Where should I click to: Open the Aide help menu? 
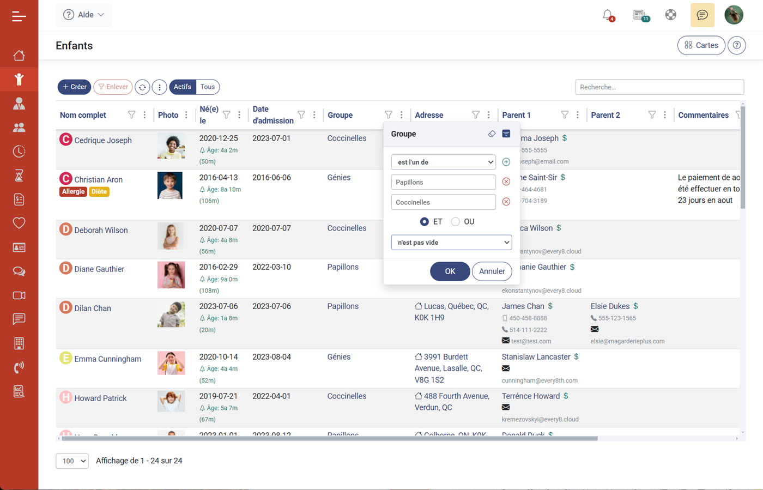pyautogui.click(x=83, y=15)
